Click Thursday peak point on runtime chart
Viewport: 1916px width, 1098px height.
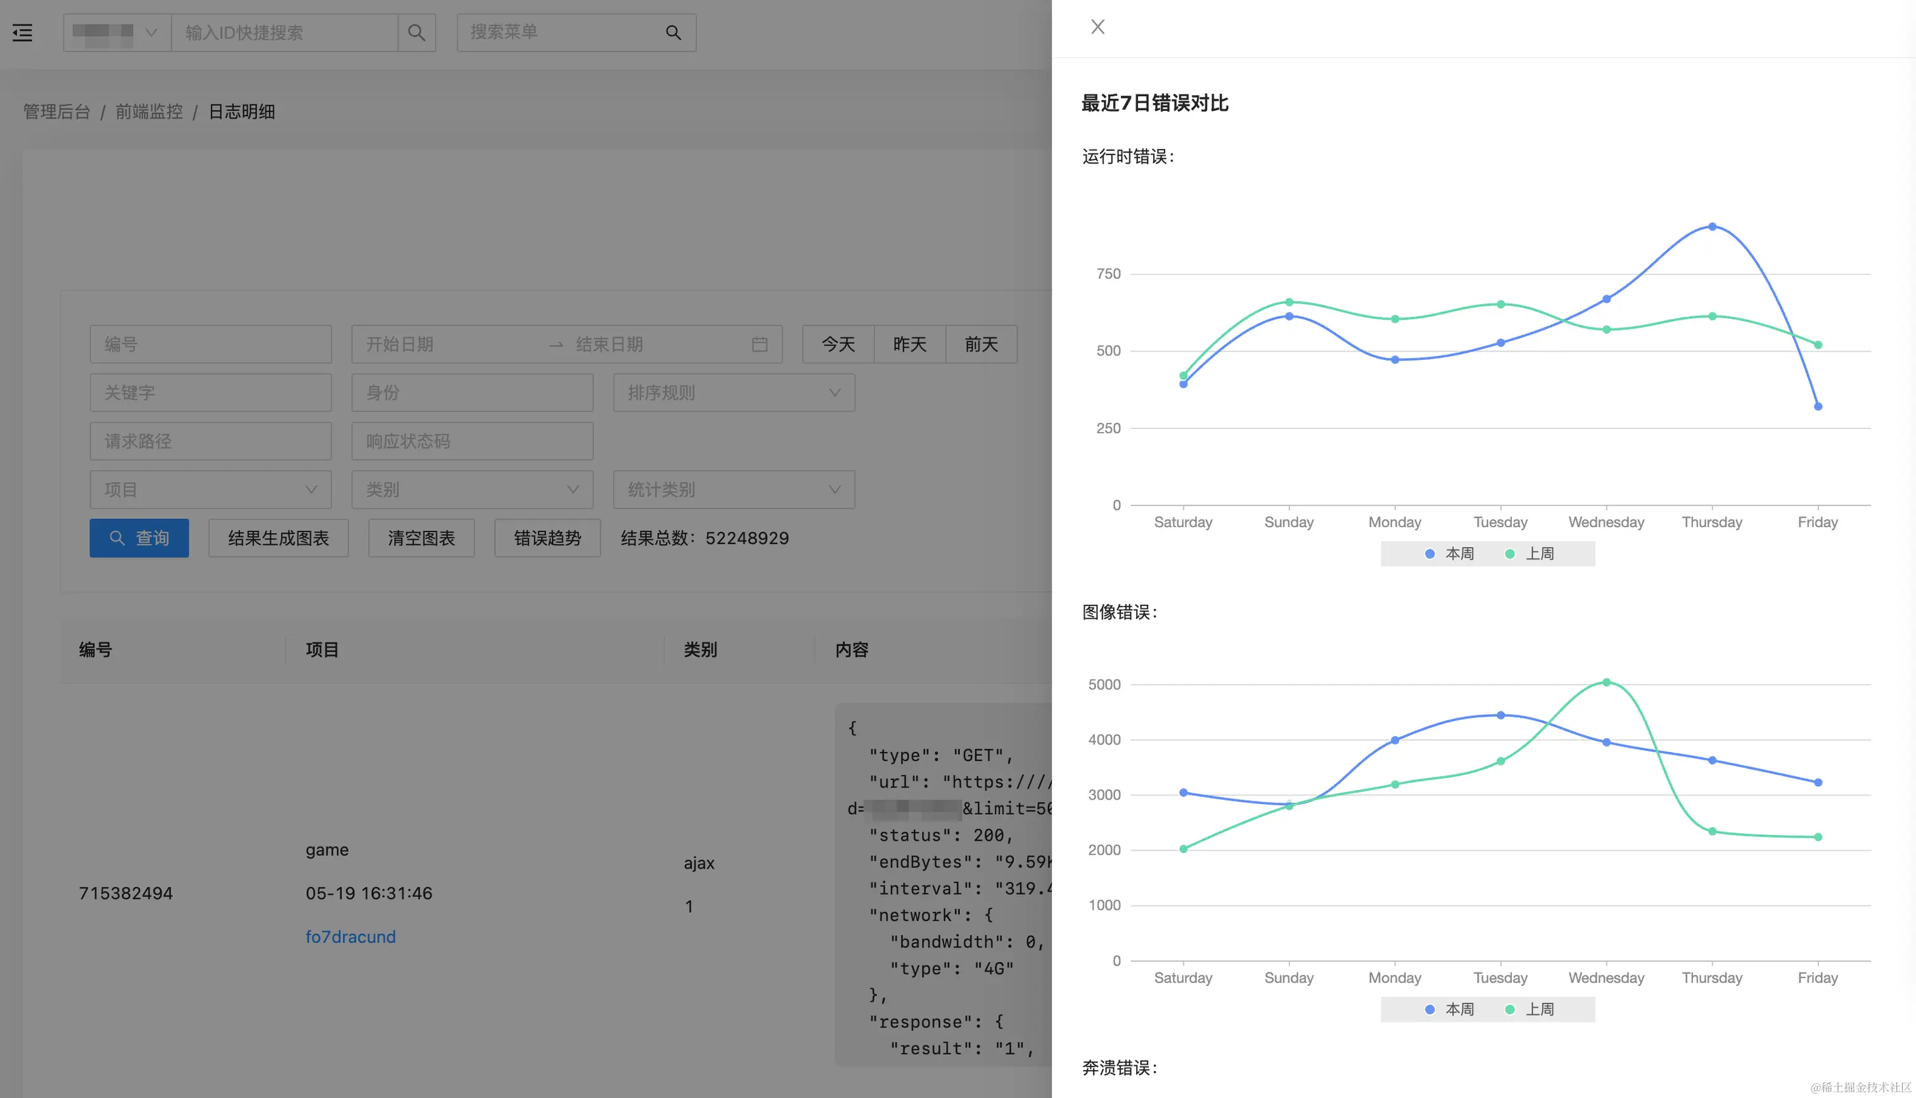pos(1711,226)
